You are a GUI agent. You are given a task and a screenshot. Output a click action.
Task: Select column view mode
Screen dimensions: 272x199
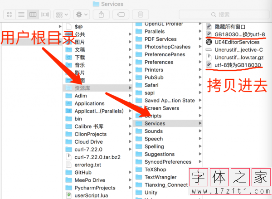tap(33, 15)
